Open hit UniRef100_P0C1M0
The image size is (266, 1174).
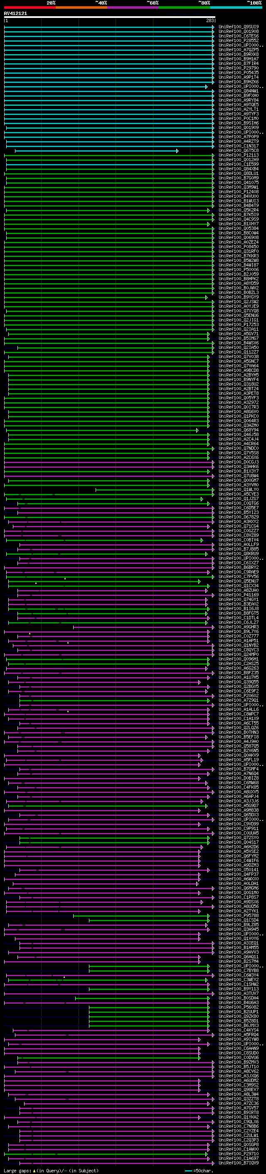tap(239, 119)
